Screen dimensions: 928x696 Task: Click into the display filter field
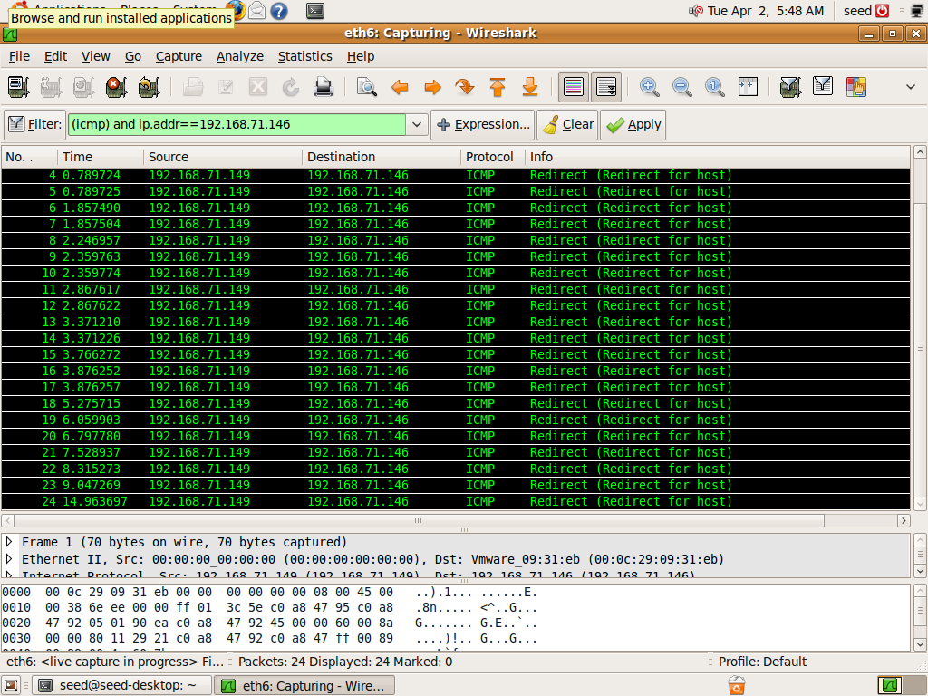(237, 124)
